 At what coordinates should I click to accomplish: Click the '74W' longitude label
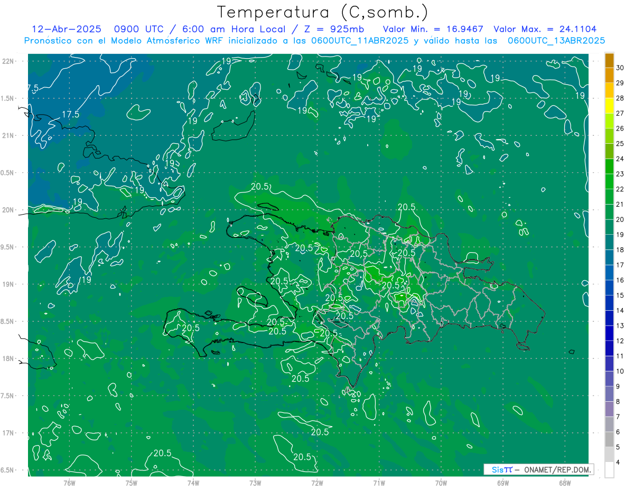pos(193,483)
